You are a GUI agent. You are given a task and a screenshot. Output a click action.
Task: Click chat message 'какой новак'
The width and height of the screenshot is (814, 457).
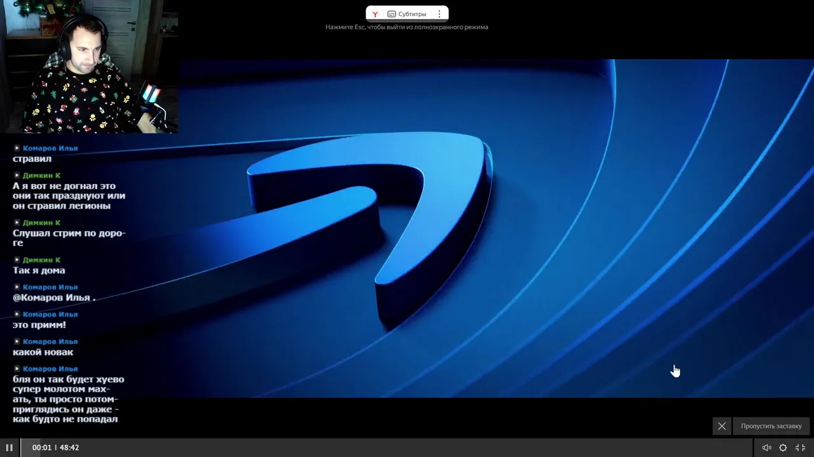point(43,352)
